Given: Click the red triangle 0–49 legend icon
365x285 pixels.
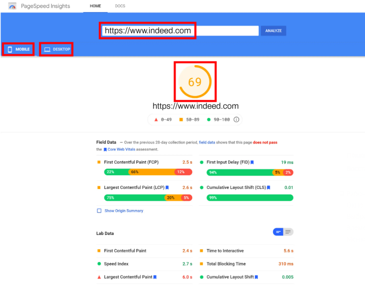Looking at the screenshot, I should (x=156, y=119).
